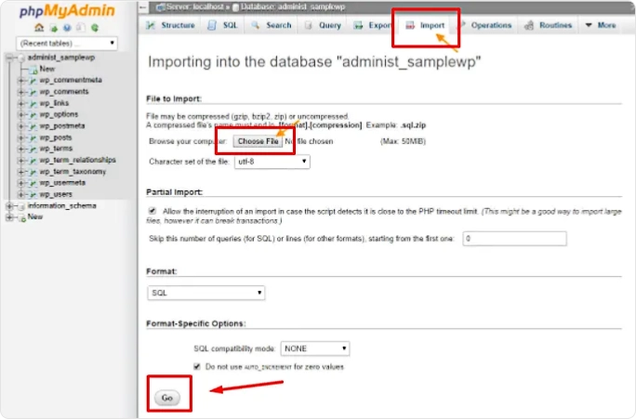Click the wp_links table icon
This screenshot has height=419, width=636.
point(33,103)
